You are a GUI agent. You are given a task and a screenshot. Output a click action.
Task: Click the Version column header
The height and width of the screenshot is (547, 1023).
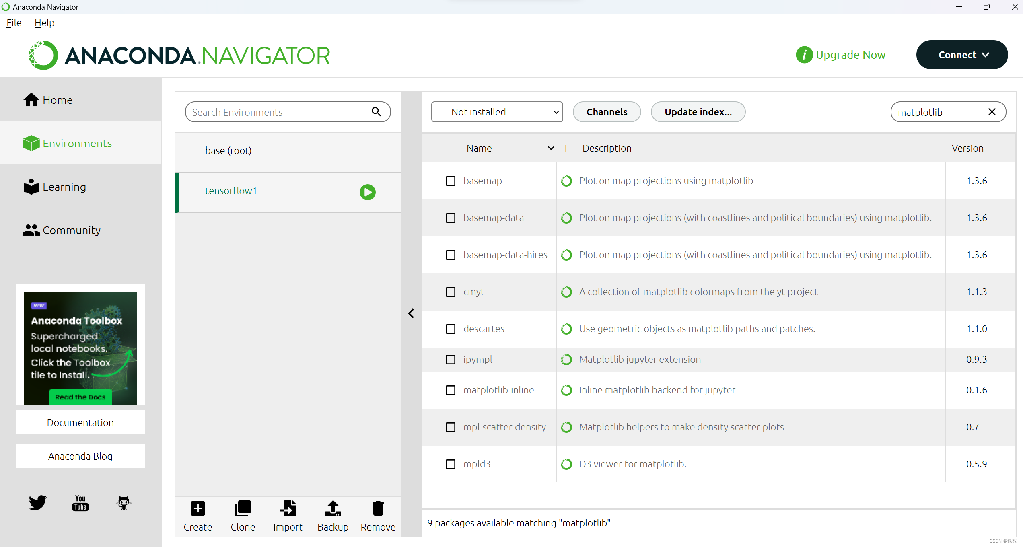[x=967, y=148]
